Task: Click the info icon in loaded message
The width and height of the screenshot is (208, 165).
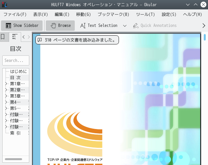Action: 40,40
